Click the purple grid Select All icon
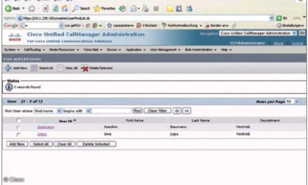The height and width of the screenshot is (185, 308). click(34, 68)
